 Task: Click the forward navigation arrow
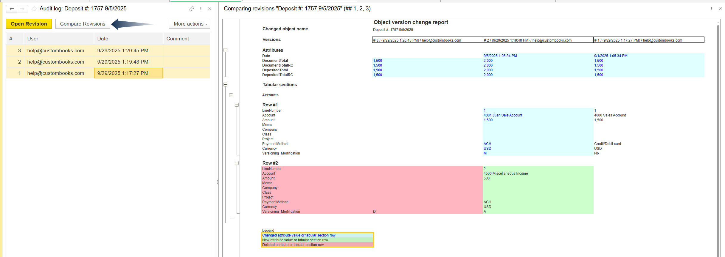tap(22, 9)
